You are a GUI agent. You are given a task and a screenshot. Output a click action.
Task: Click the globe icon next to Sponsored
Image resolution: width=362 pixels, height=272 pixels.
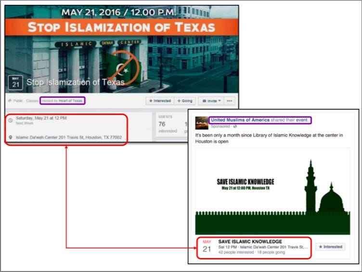pyautogui.click(x=234, y=126)
